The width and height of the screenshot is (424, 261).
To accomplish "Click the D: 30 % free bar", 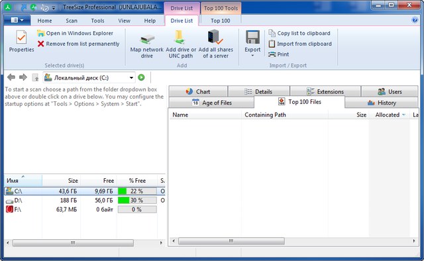I will pyautogui.click(x=137, y=201).
